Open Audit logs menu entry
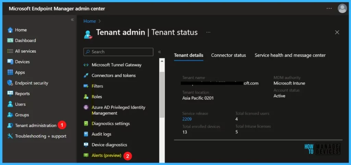This screenshot has height=165, width=351. 101,134
